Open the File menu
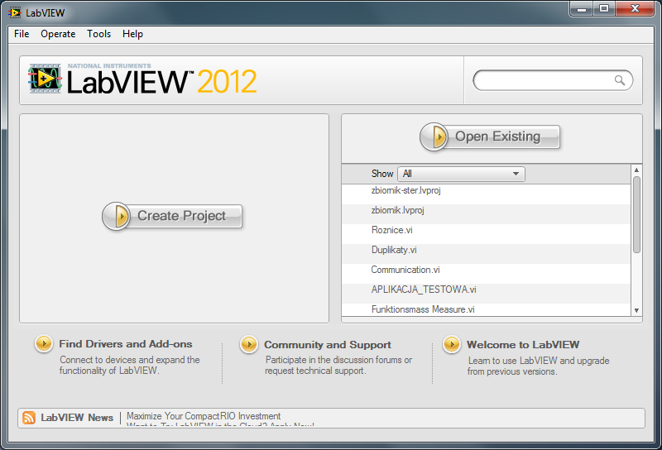This screenshot has height=450, width=662. tap(22, 34)
